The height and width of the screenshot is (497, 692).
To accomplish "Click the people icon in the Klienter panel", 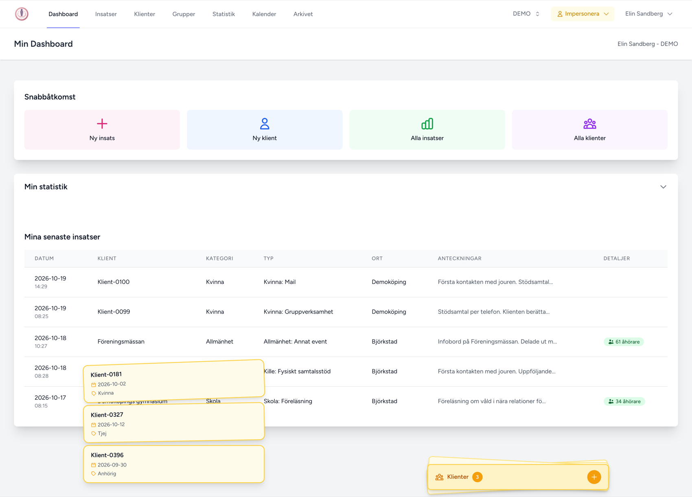I will pos(439,477).
